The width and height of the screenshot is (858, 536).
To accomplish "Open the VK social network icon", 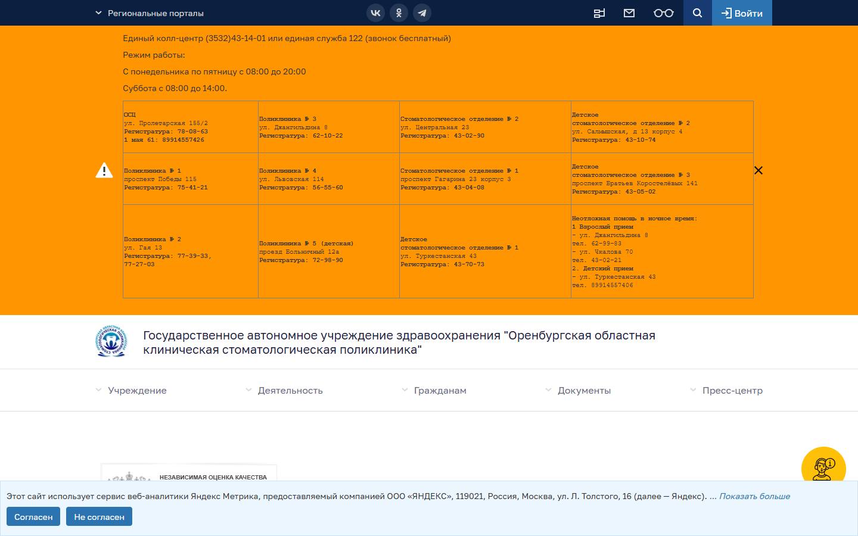I will (375, 13).
